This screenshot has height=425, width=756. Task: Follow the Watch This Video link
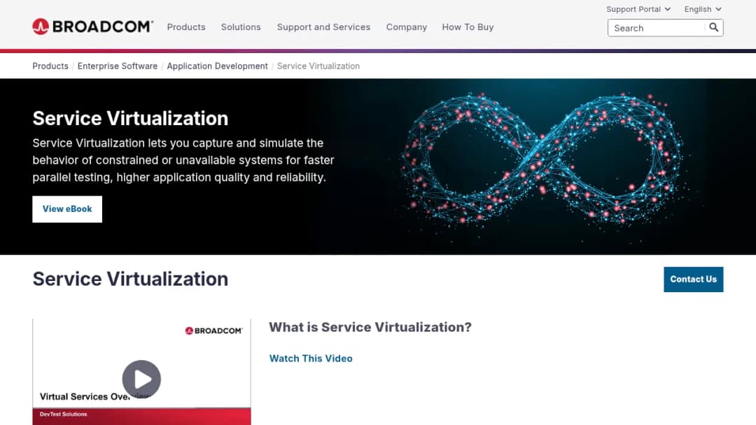311,359
